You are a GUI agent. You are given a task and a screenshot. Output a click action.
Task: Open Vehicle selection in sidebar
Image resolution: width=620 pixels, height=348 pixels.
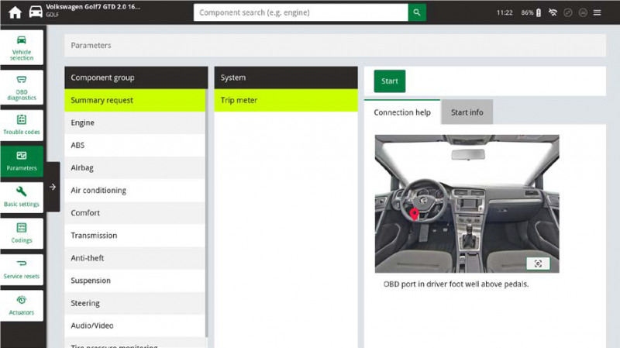pyautogui.click(x=22, y=48)
